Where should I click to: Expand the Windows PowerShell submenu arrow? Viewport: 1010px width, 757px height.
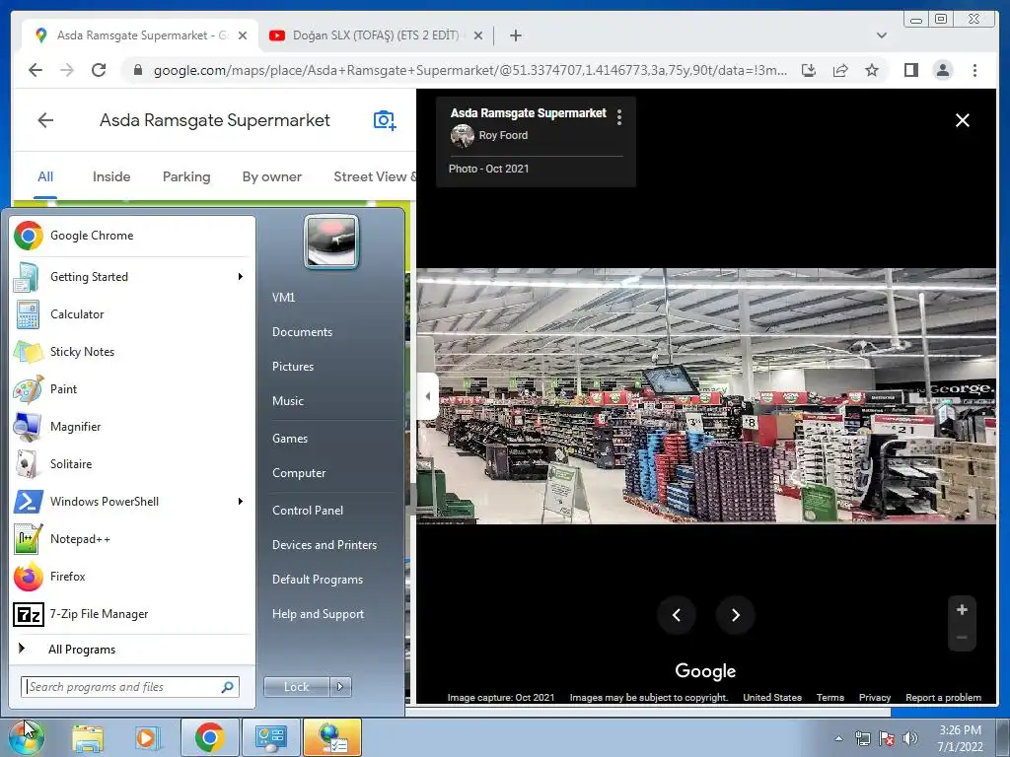click(241, 502)
